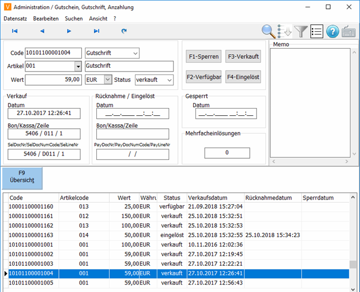Expand the Artikel 001 combo box
The image size is (360, 292).
(x=78, y=67)
